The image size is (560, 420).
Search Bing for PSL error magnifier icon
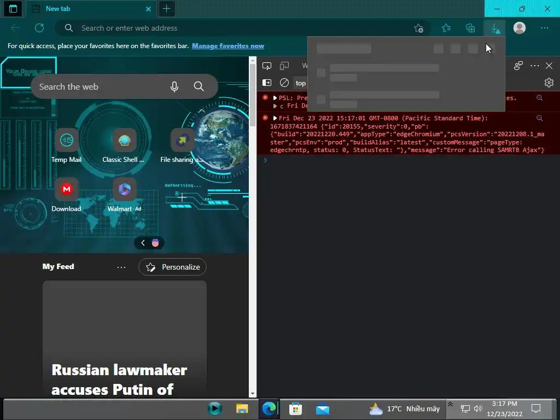pyautogui.click(x=540, y=98)
